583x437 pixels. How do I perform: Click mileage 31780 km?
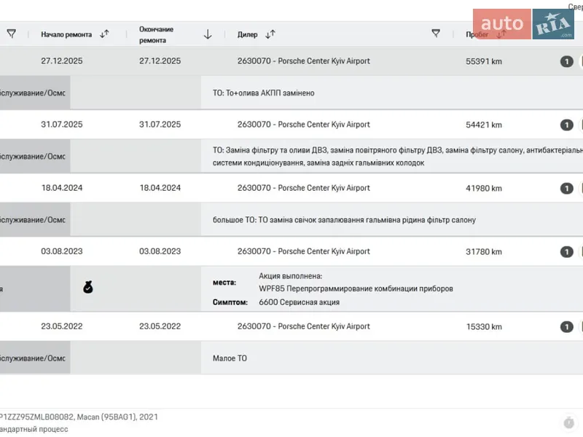tap(484, 251)
